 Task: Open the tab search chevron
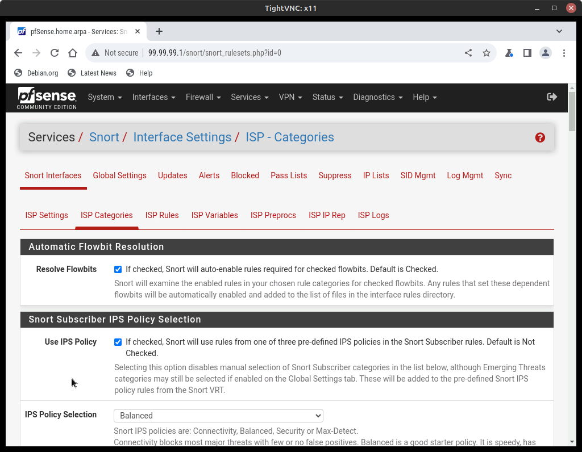coord(559,32)
